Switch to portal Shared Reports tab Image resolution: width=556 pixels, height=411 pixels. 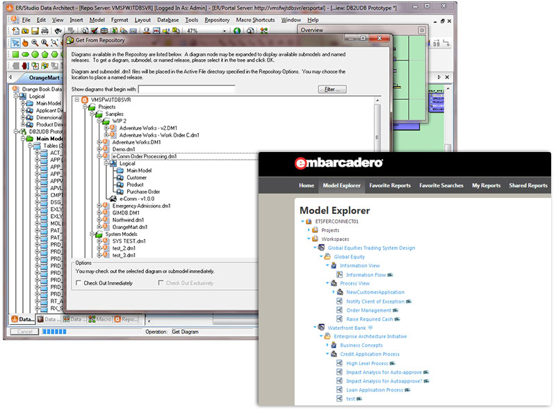(528, 185)
